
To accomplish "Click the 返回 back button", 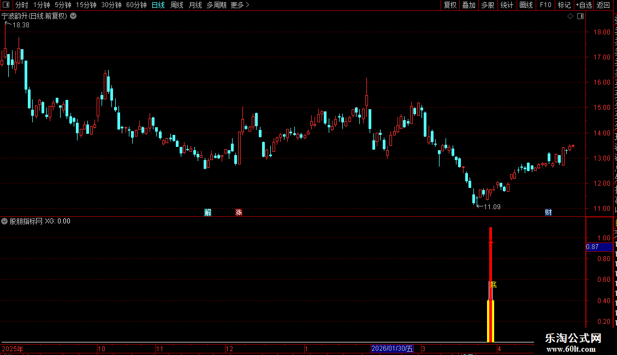I will coord(603,5).
